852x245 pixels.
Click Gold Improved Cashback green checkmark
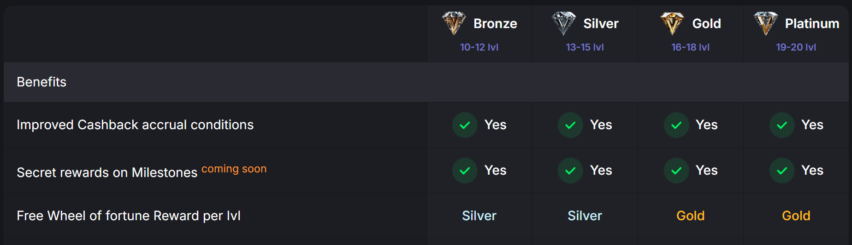coord(676,125)
